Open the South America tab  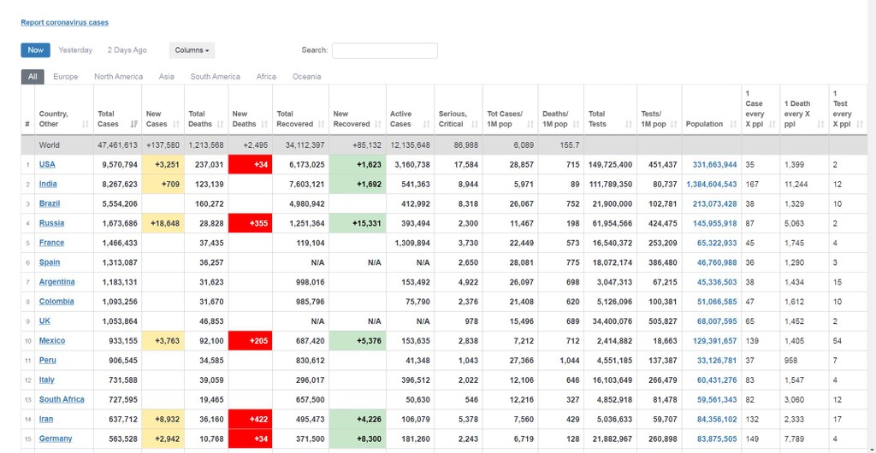point(215,76)
